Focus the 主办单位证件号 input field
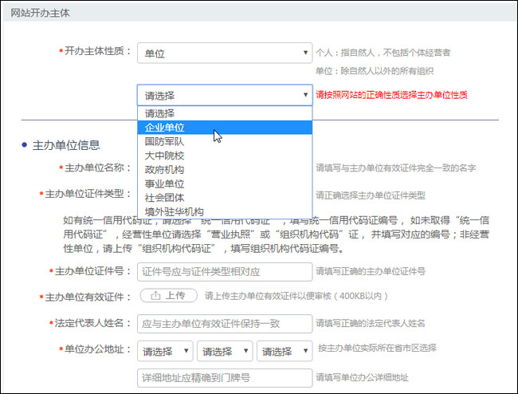This screenshot has height=394, width=518. pos(225,272)
